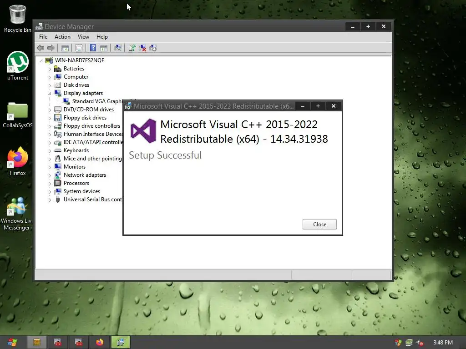The height and width of the screenshot is (349, 466).
Task: Select the Recycle Bin desktop icon
Action: (x=18, y=18)
